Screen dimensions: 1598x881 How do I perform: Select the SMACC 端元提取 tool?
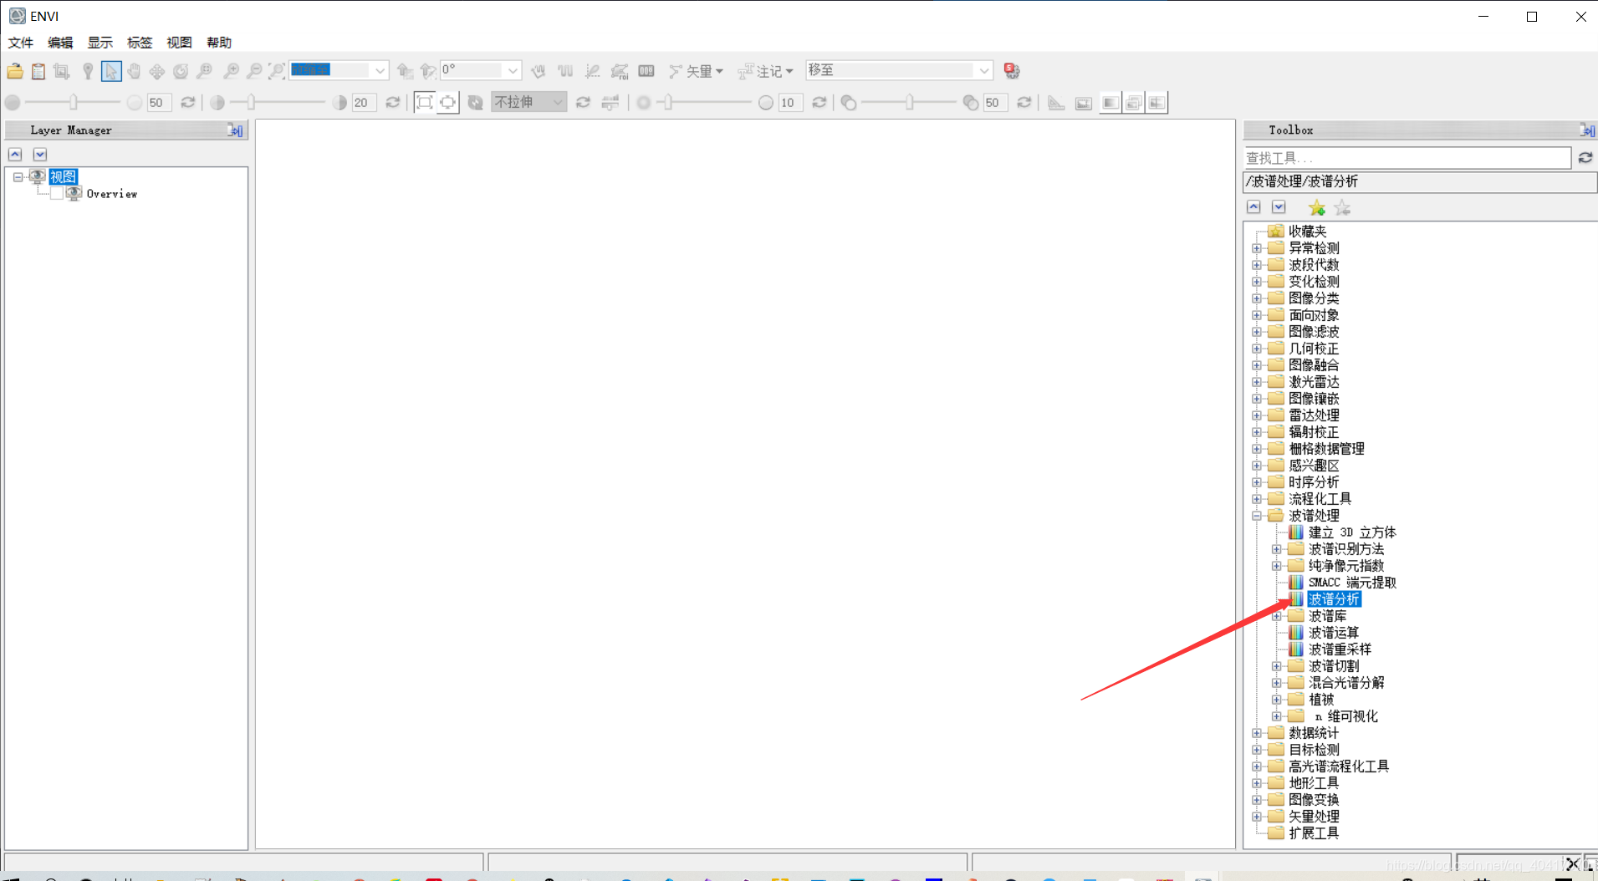(x=1352, y=583)
